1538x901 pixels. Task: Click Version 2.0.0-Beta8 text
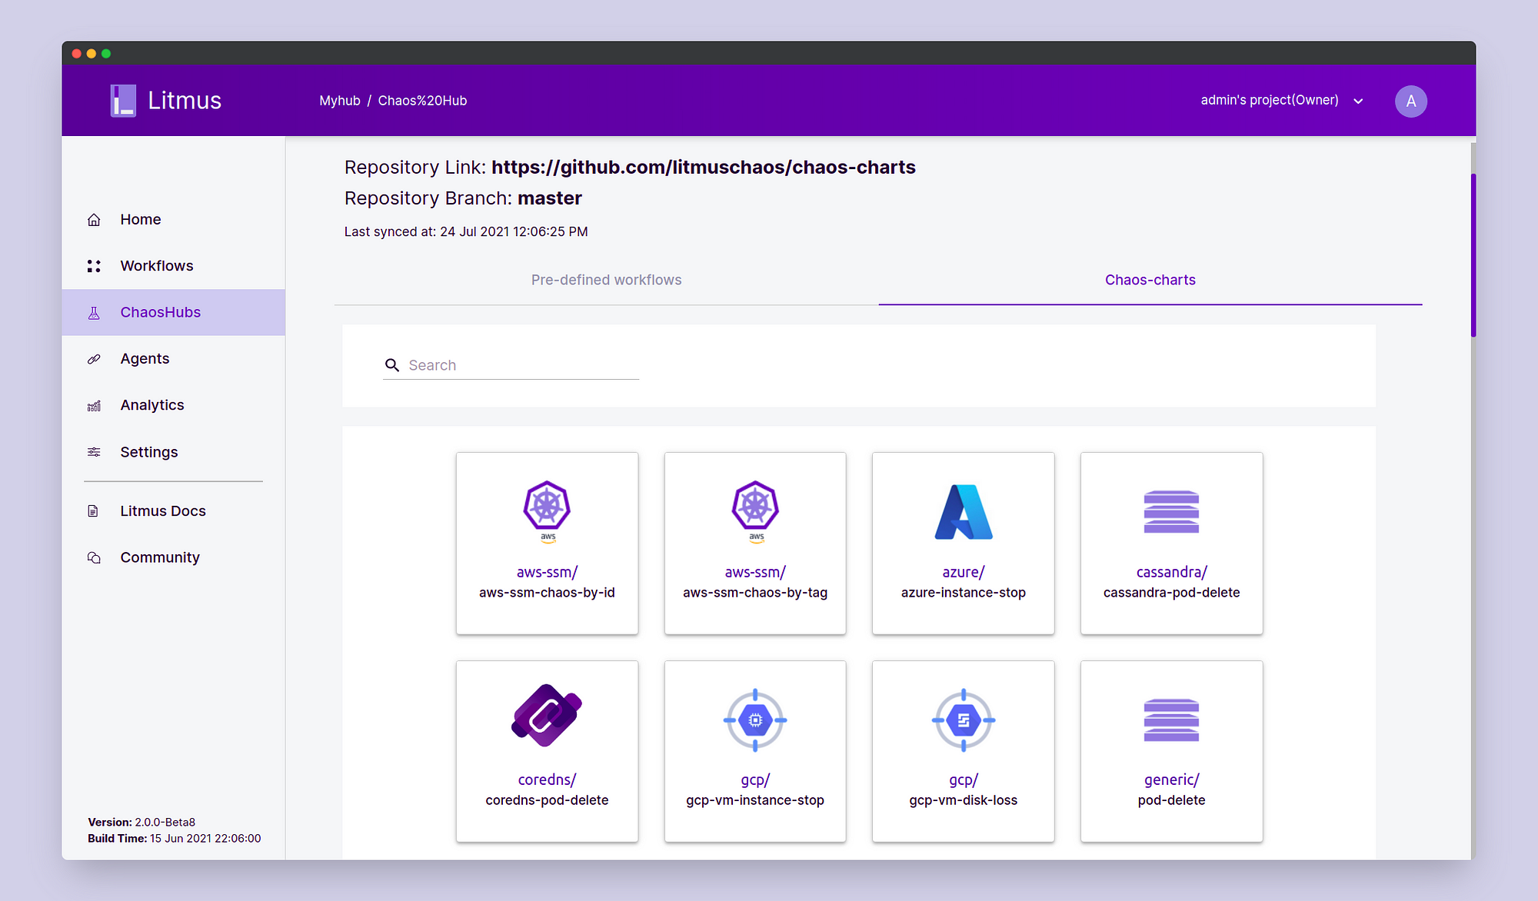pyautogui.click(x=141, y=822)
